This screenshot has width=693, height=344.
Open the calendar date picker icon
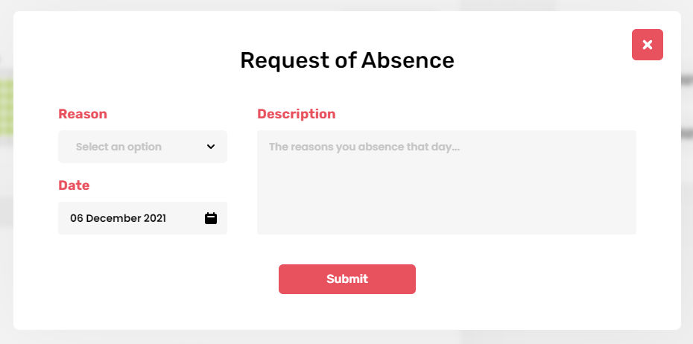[x=211, y=218]
